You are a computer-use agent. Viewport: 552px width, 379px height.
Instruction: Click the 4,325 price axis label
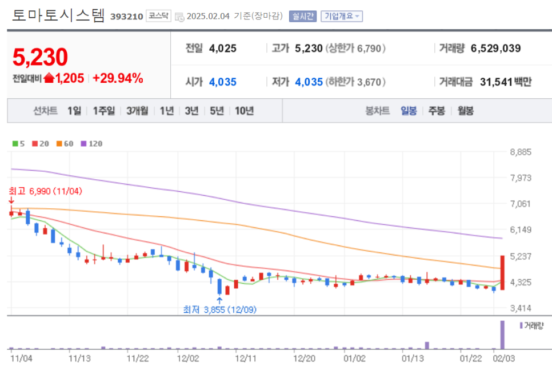click(x=521, y=283)
